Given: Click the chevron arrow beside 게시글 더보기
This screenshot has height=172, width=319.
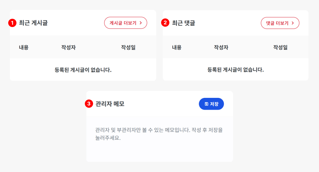Looking at the screenshot, I should coord(141,23).
